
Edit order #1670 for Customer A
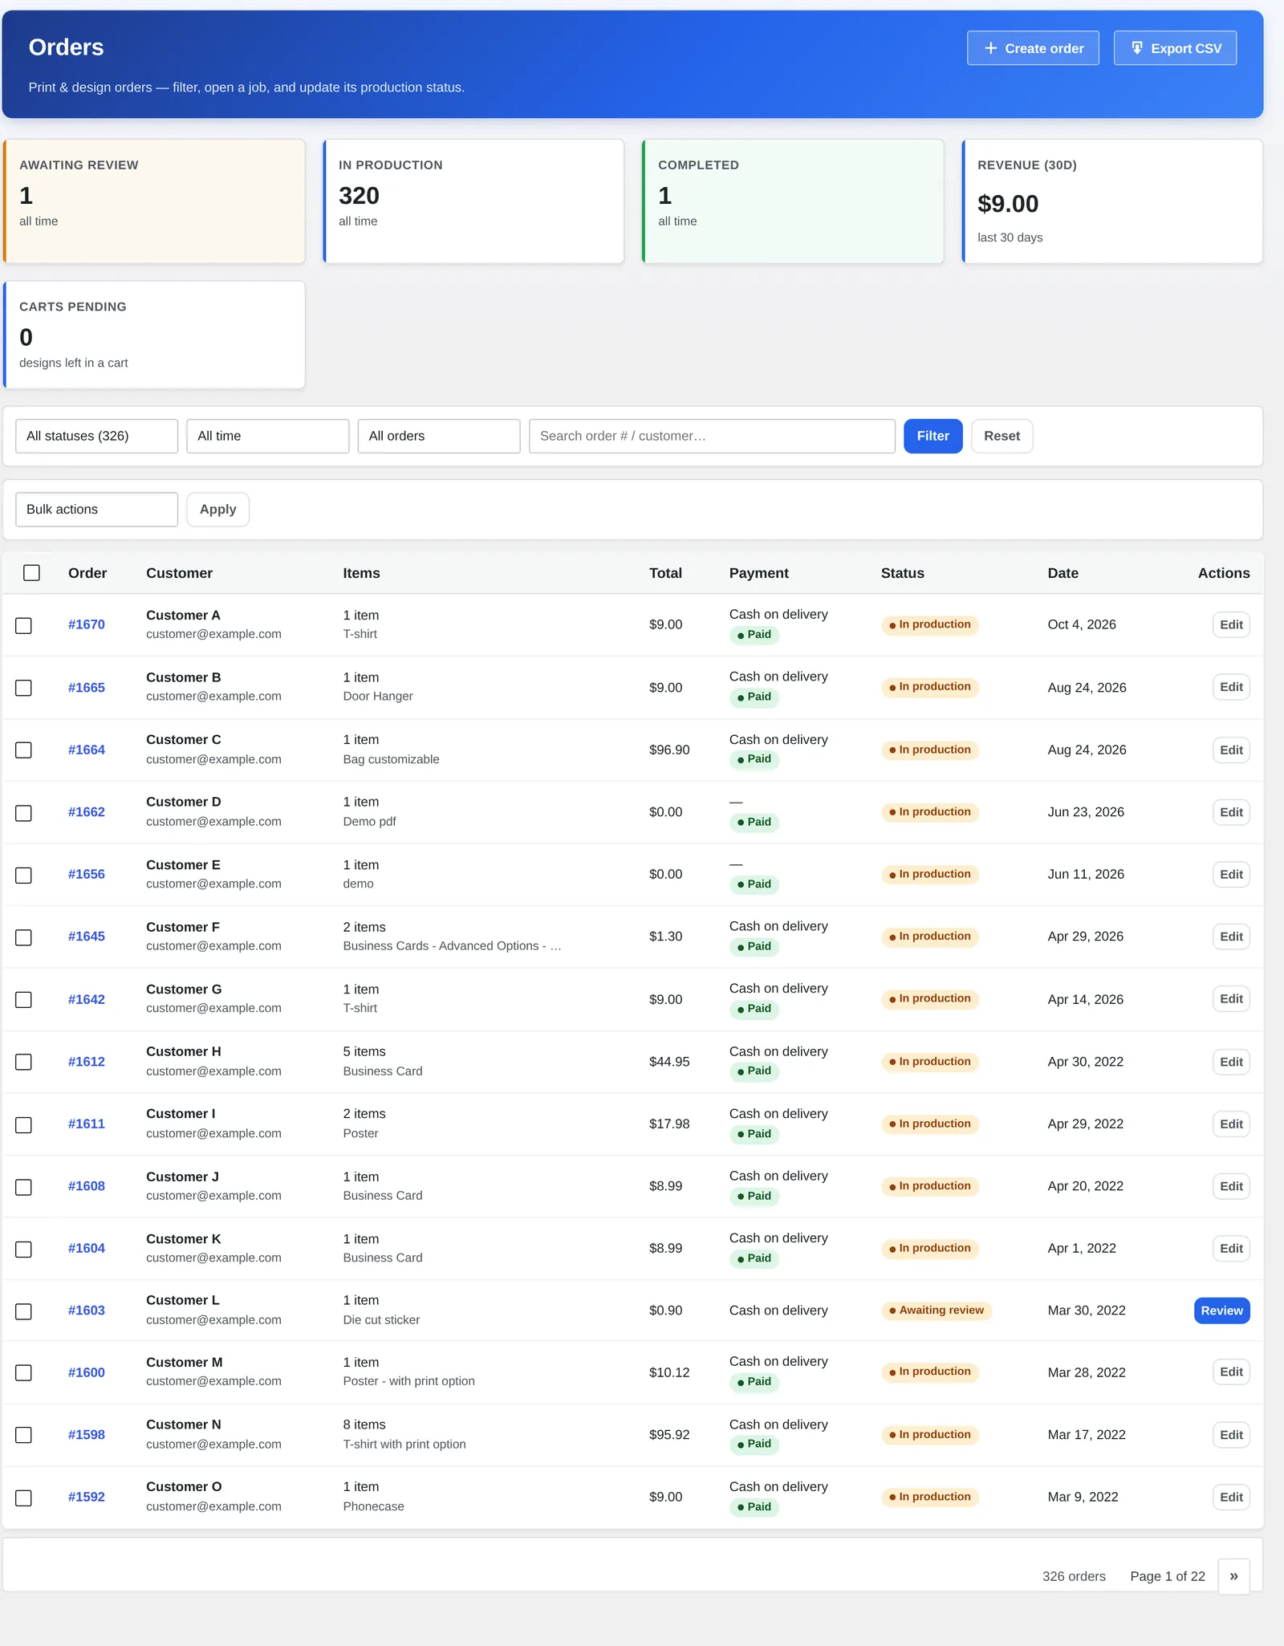(x=1231, y=625)
